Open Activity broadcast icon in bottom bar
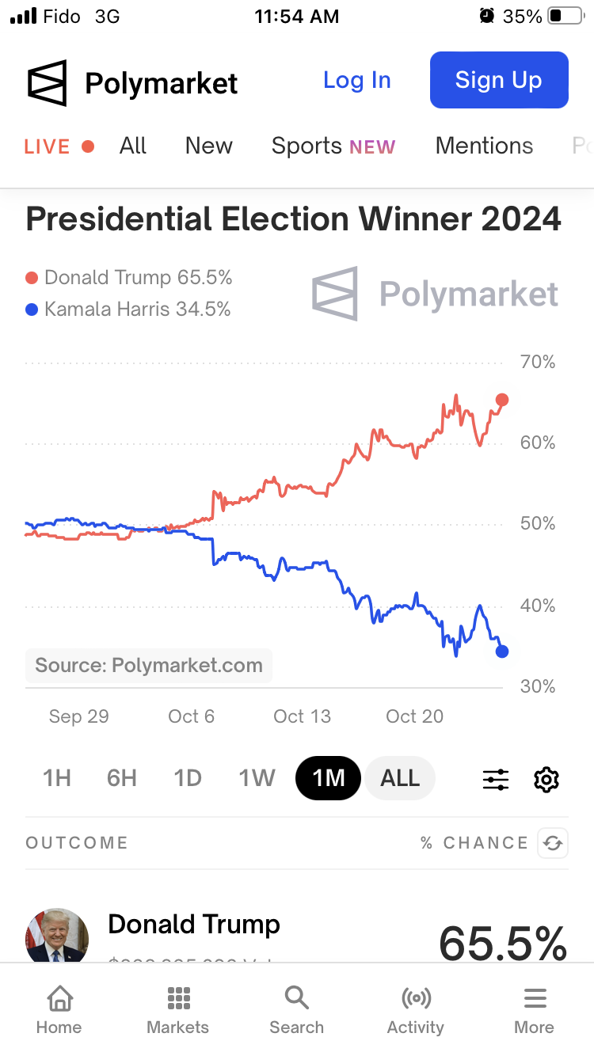 [x=416, y=1010]
